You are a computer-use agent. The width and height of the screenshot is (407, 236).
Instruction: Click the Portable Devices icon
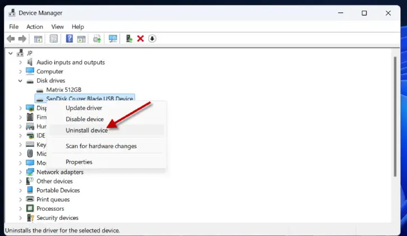(x=30, y=190)
